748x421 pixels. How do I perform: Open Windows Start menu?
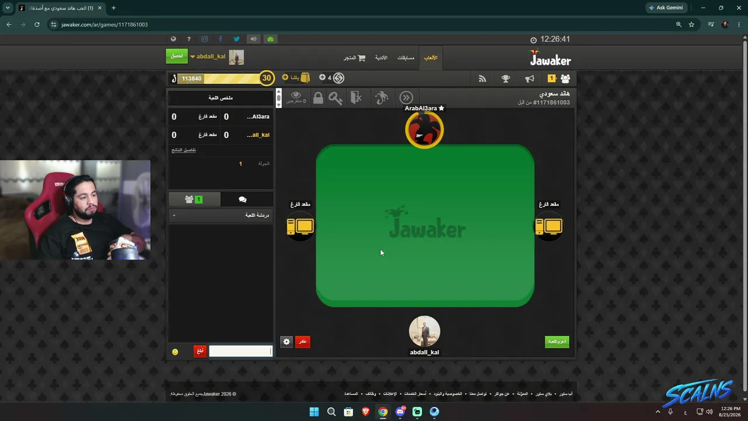[314, 412]
